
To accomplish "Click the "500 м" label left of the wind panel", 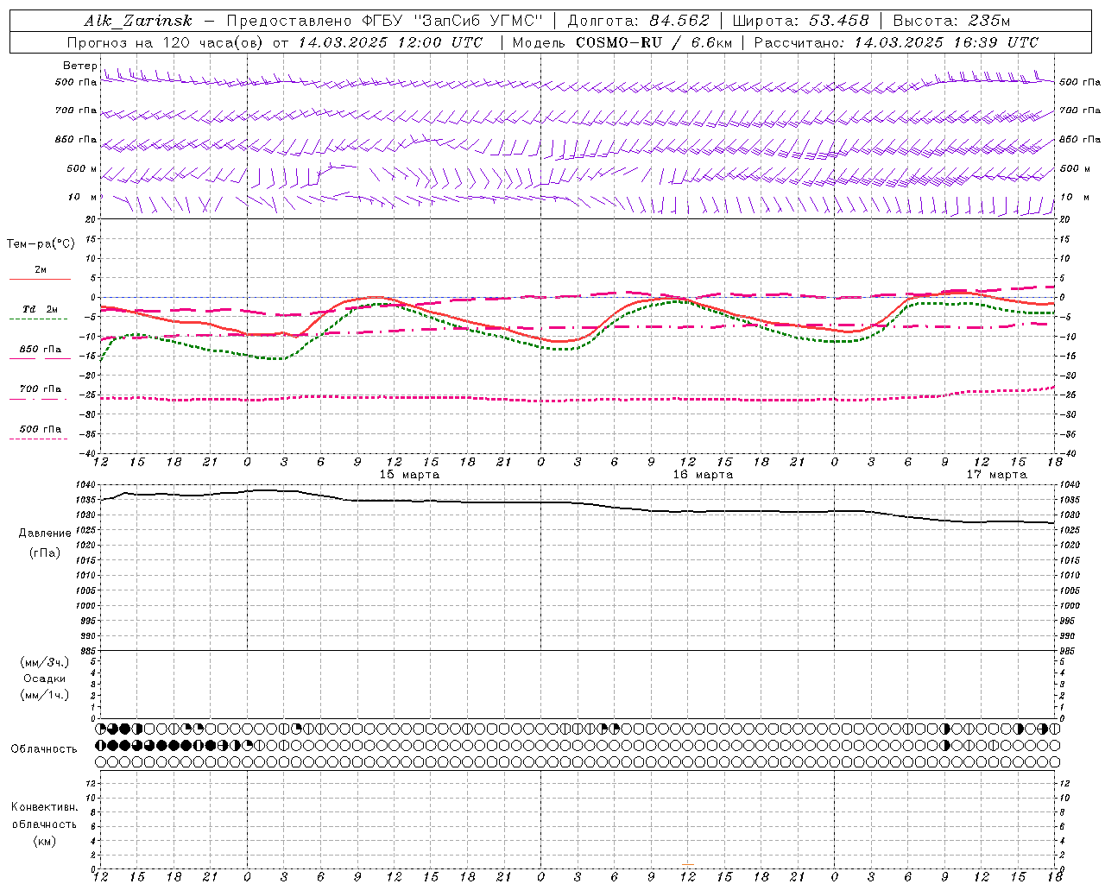I will [x=82, y=168].
